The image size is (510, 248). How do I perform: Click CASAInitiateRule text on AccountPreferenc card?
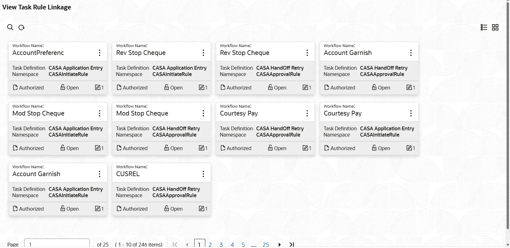(68, 74)
